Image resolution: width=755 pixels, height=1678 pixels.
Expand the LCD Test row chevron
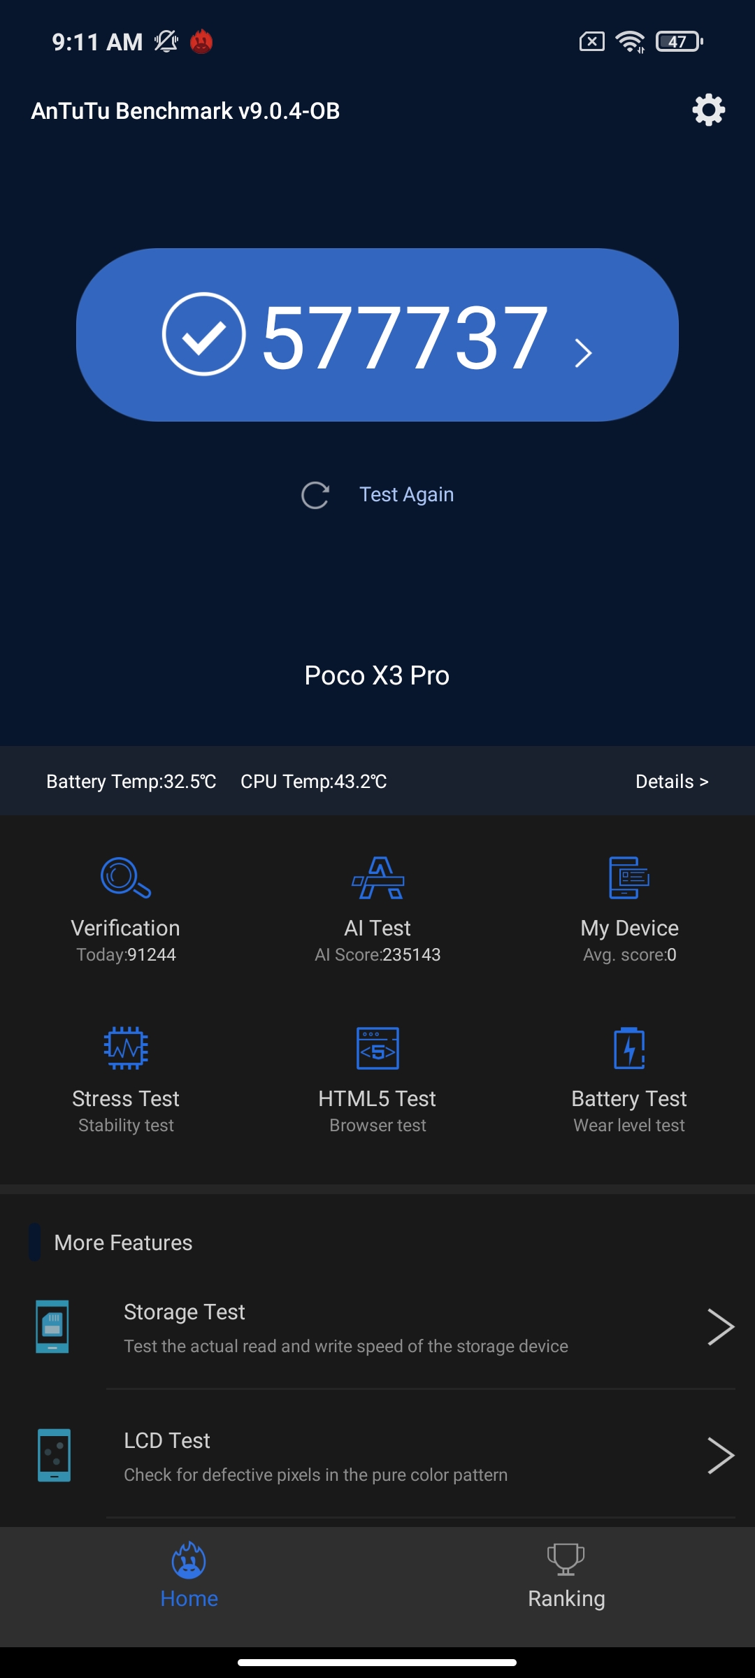(720, 1455)
